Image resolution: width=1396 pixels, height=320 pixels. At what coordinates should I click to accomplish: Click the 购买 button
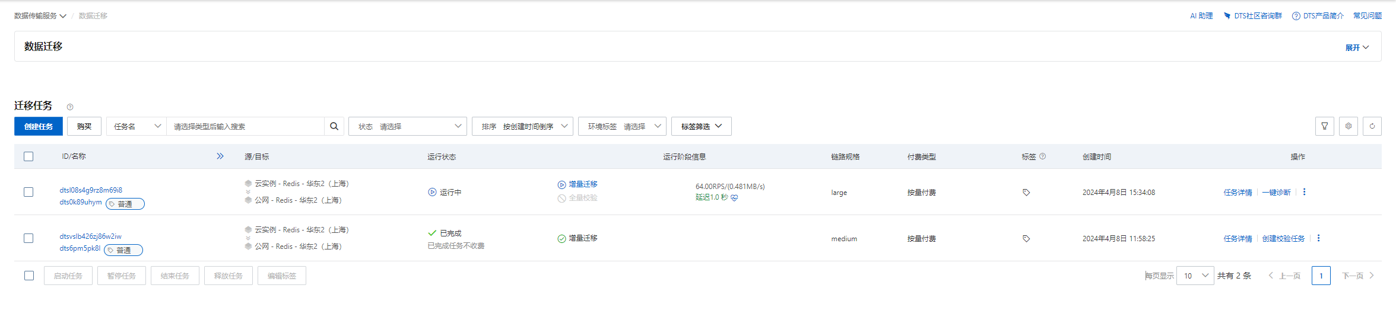84,126
